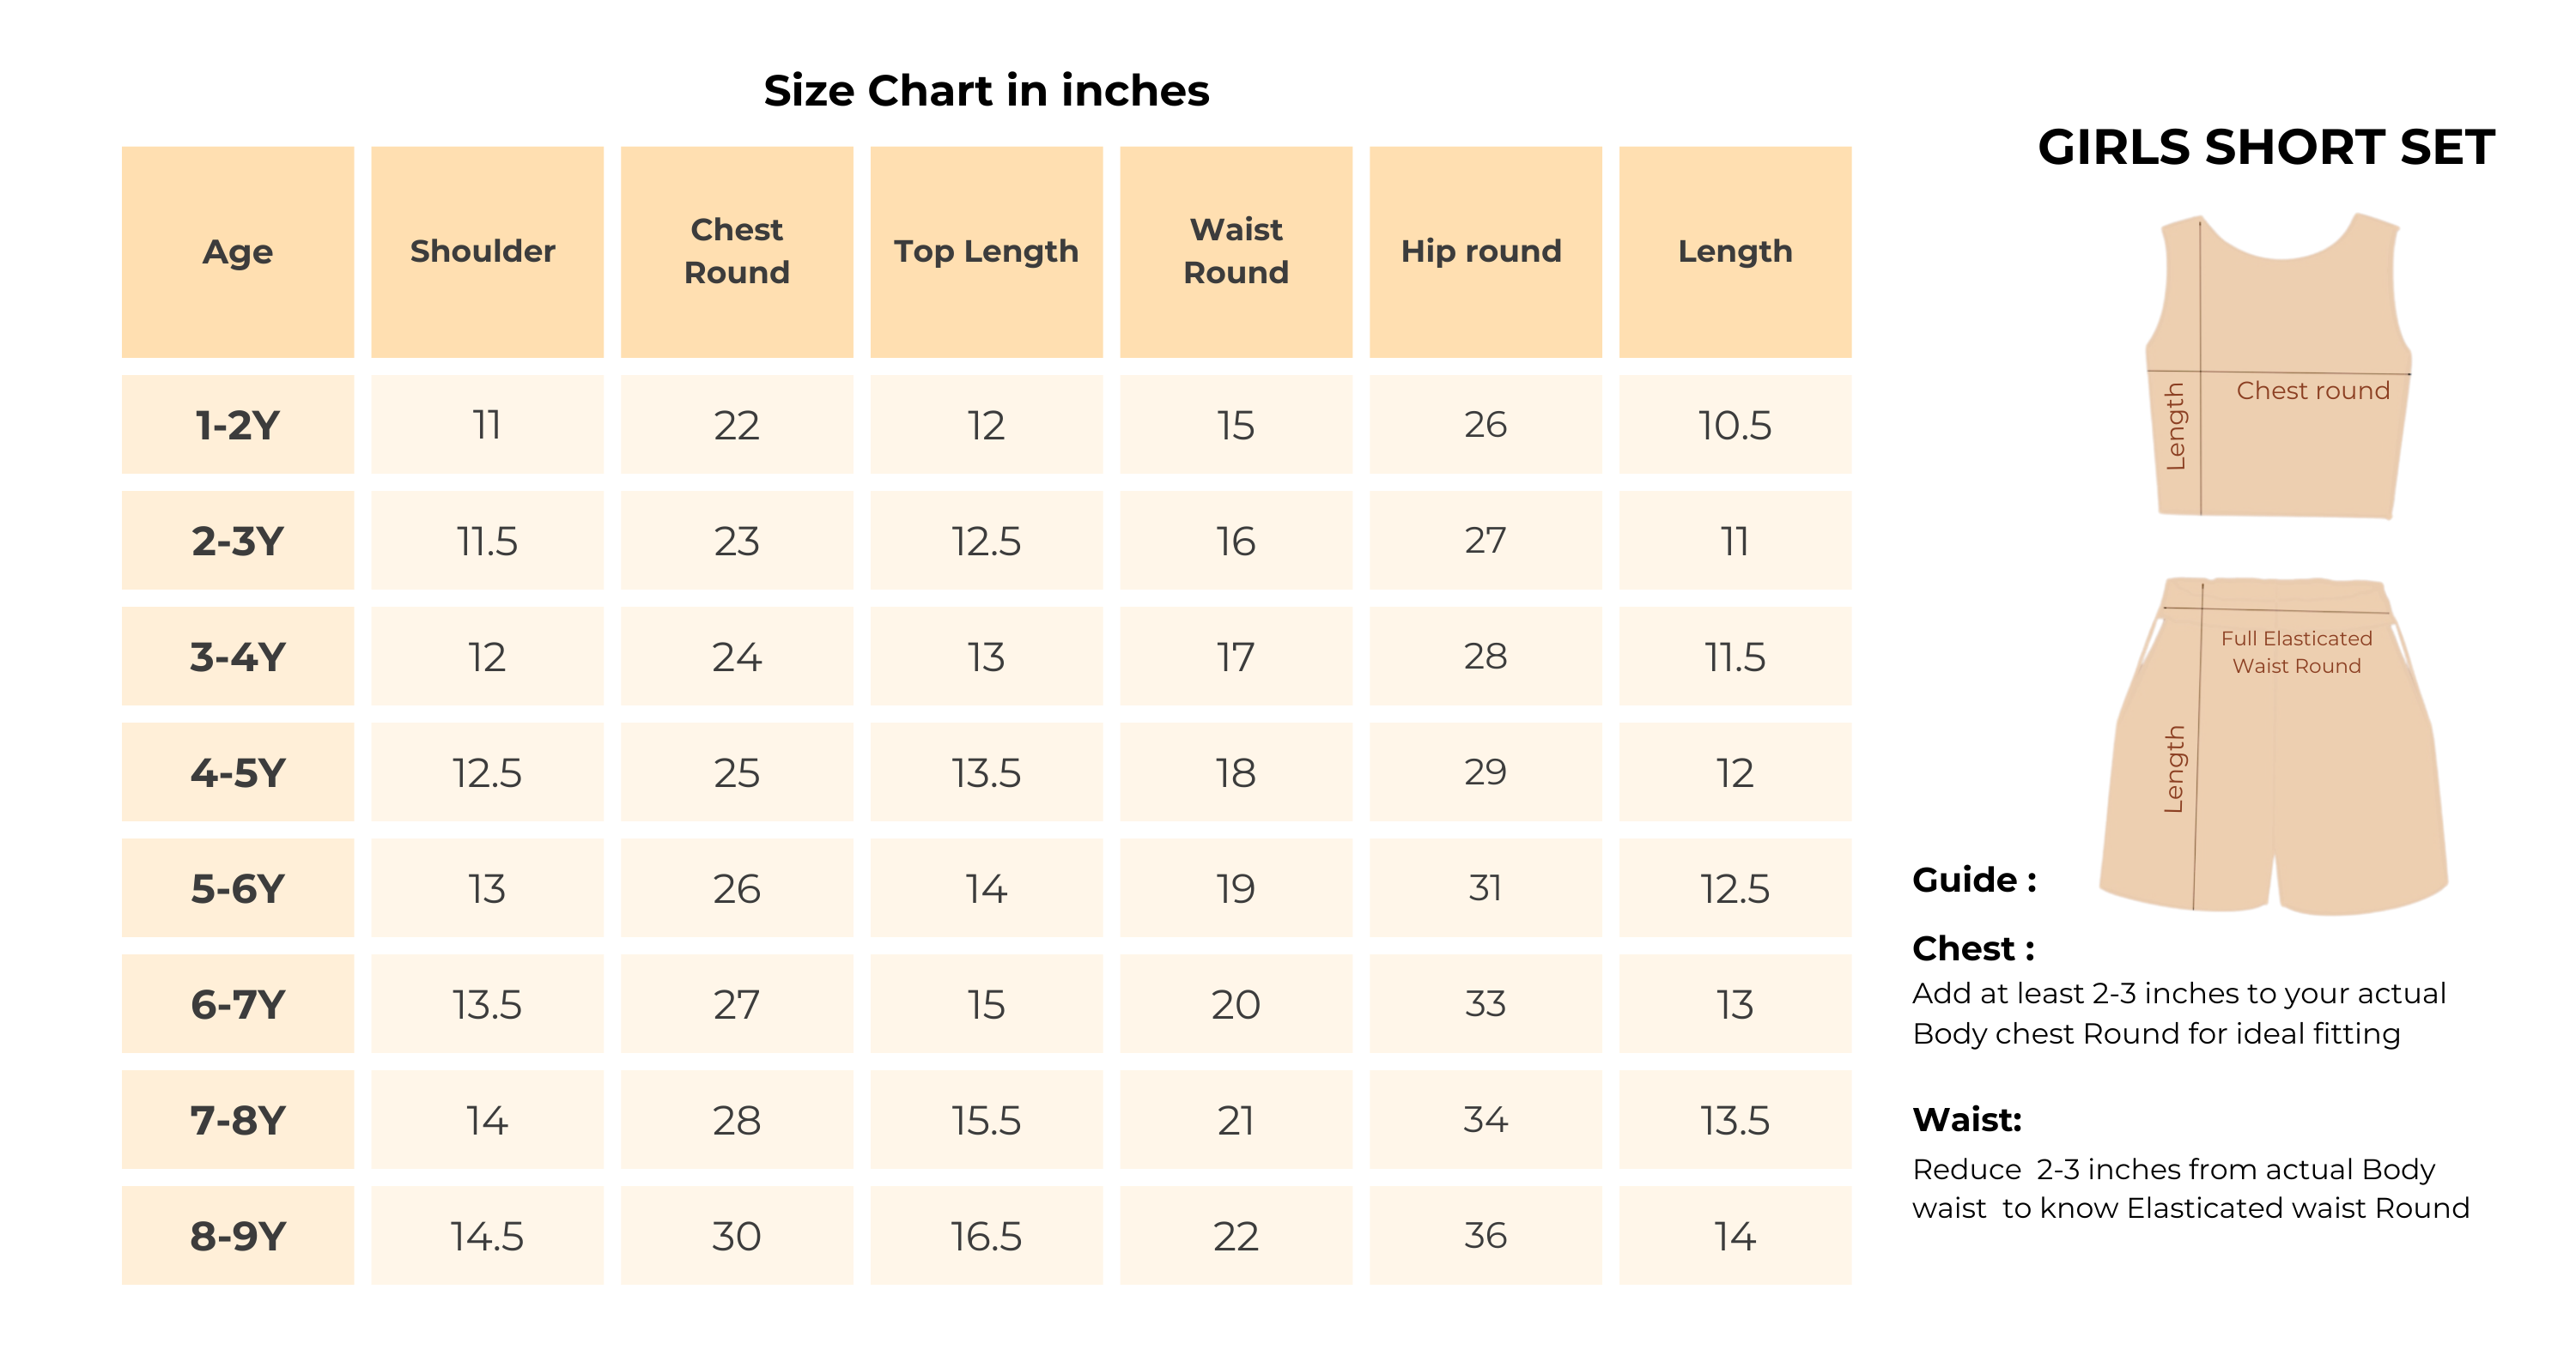The height and width of the screenshot is (1362, 2576).
Task: Click the 4-5Y age row label
Action: click(x=238, y=772)
